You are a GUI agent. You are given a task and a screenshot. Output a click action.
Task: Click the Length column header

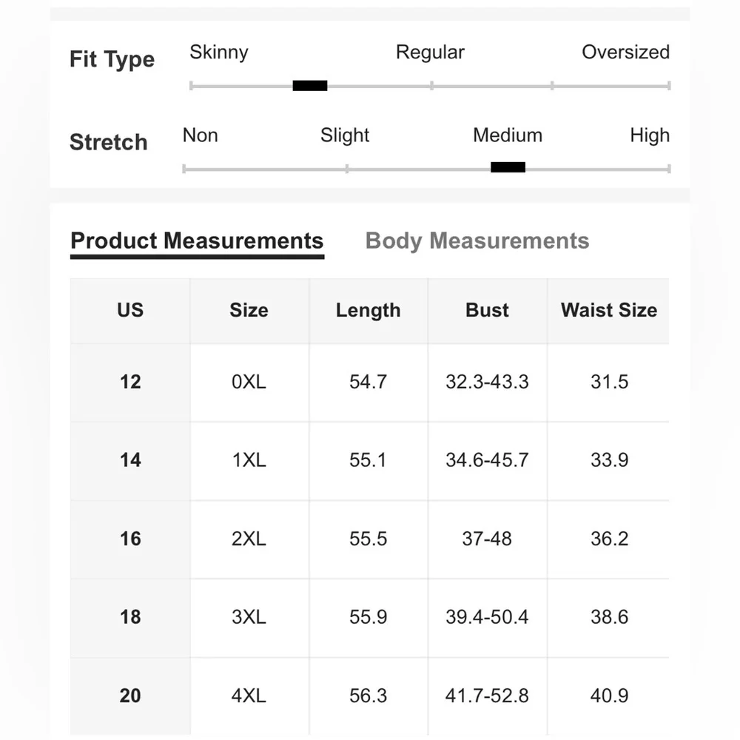point(368,310)
